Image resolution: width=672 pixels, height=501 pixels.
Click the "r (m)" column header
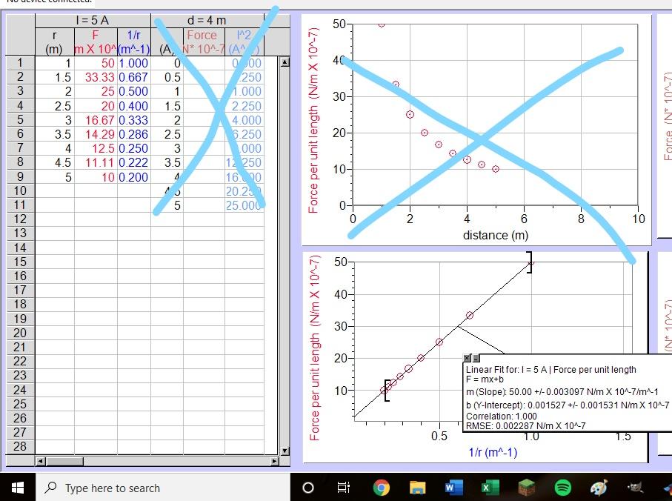click(x=53, y=41)
